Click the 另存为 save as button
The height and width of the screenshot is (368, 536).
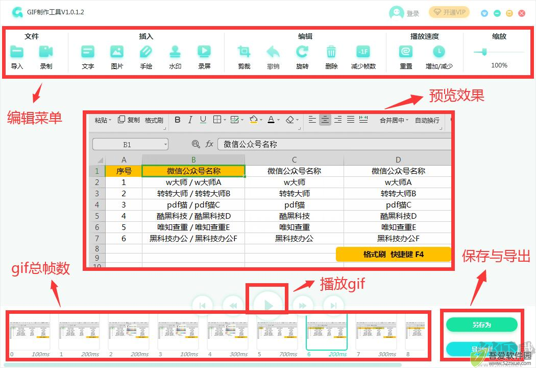click(x=482, y=325)
